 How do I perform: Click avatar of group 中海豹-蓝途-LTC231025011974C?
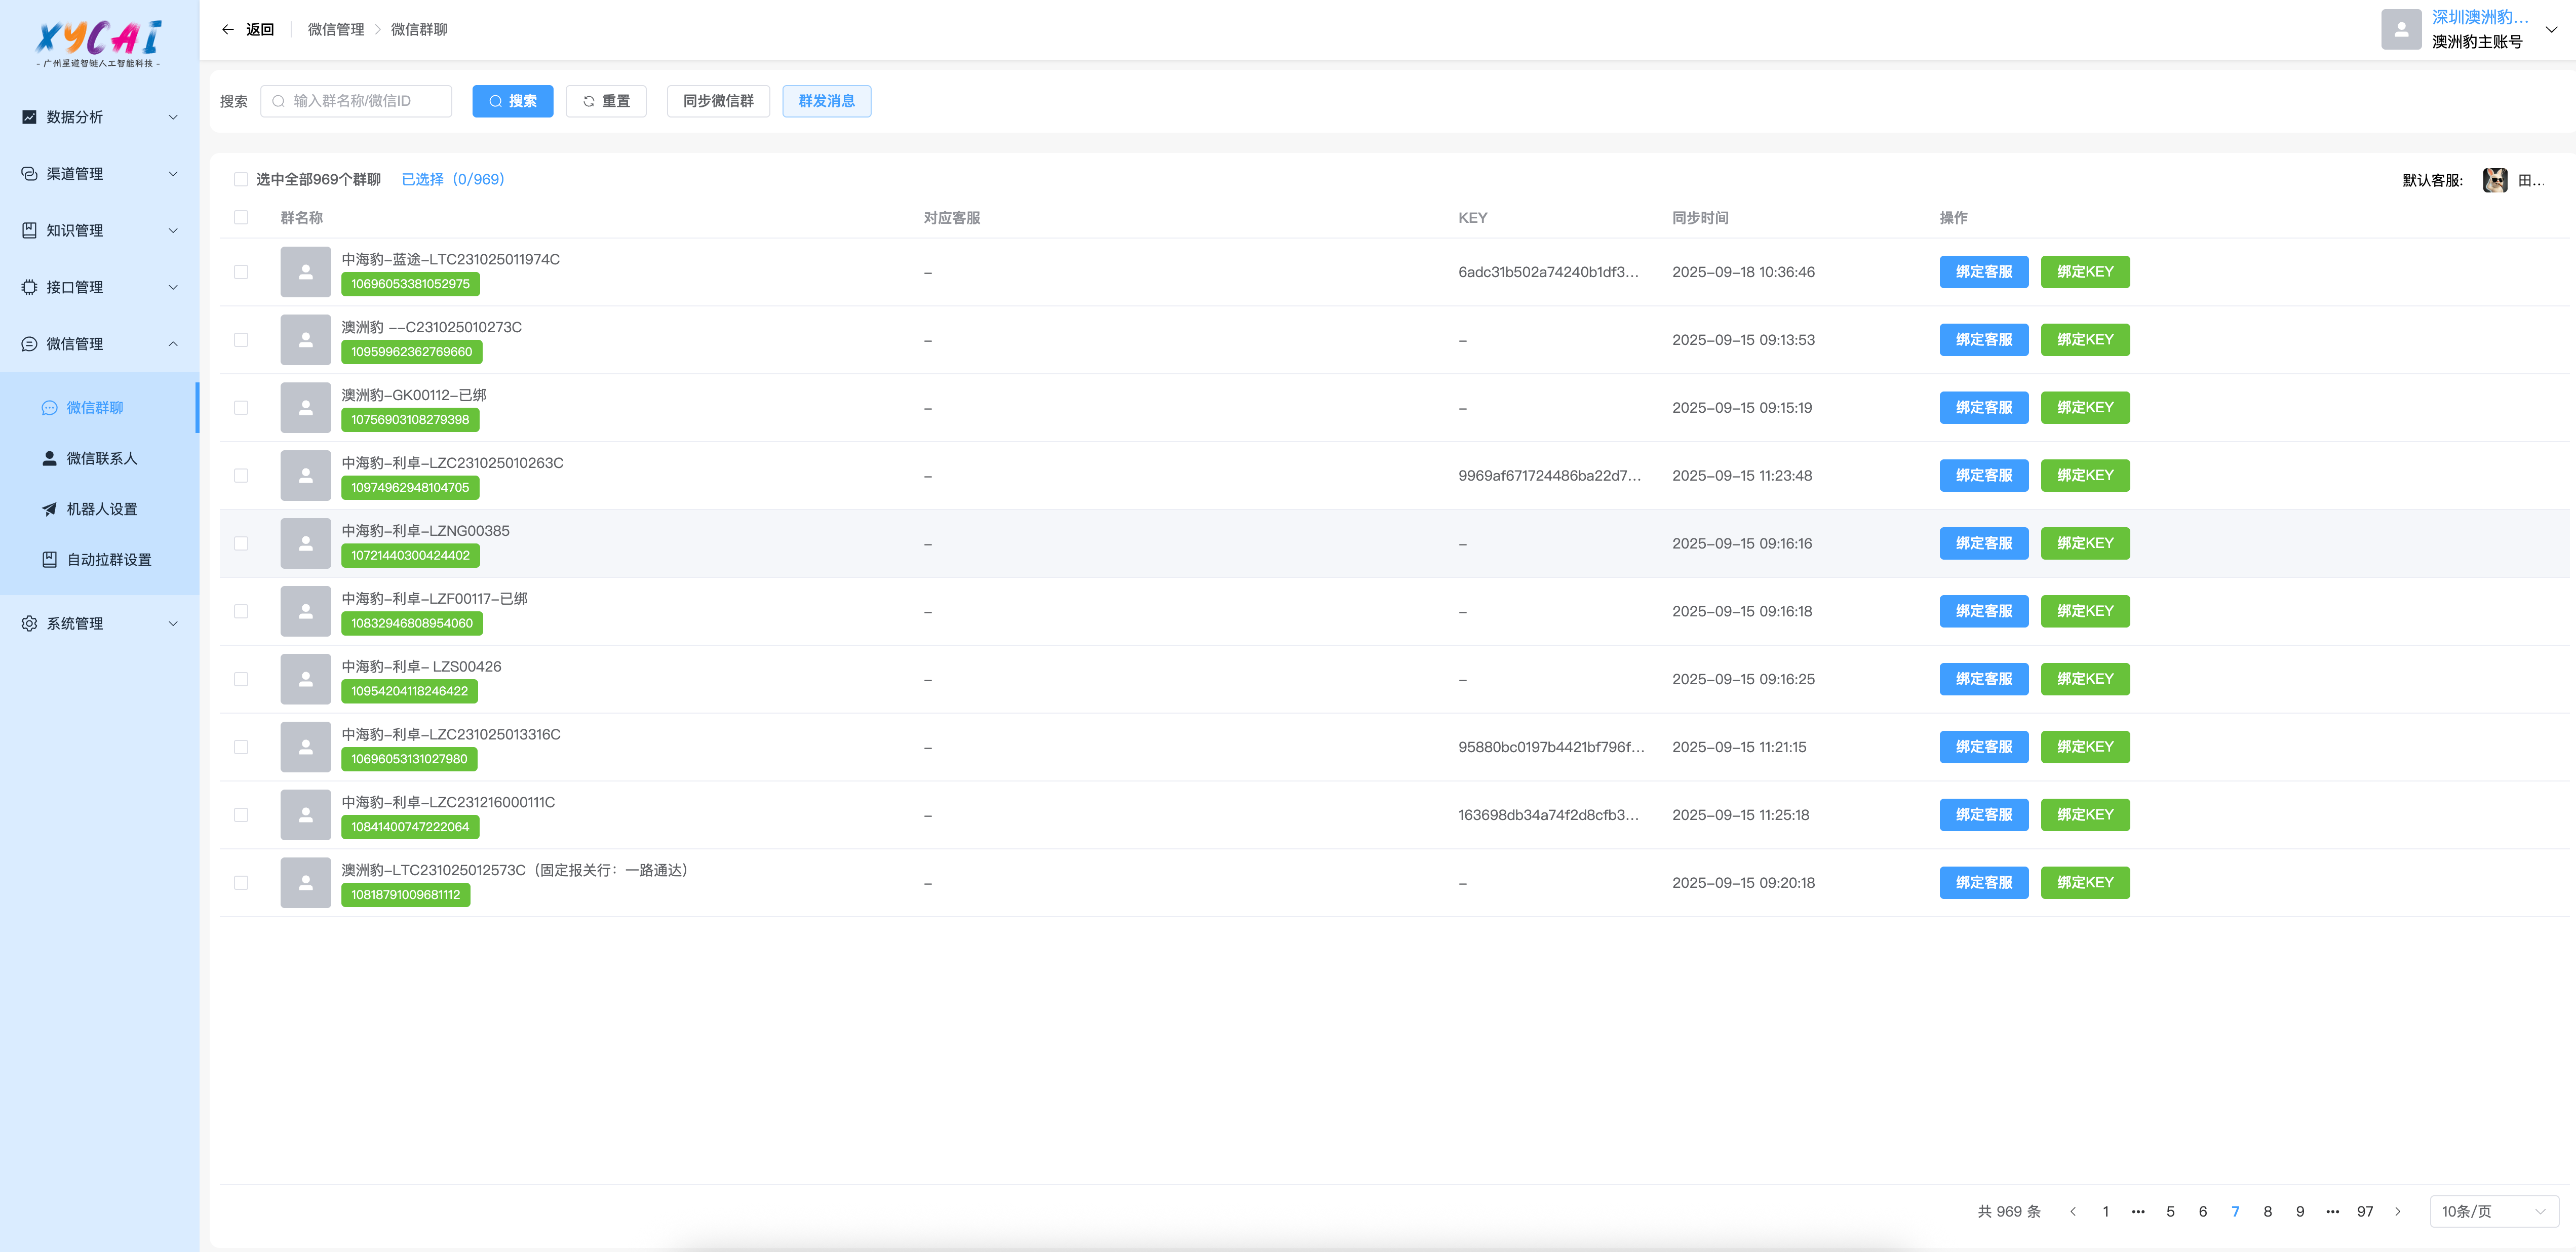point(305,272)
